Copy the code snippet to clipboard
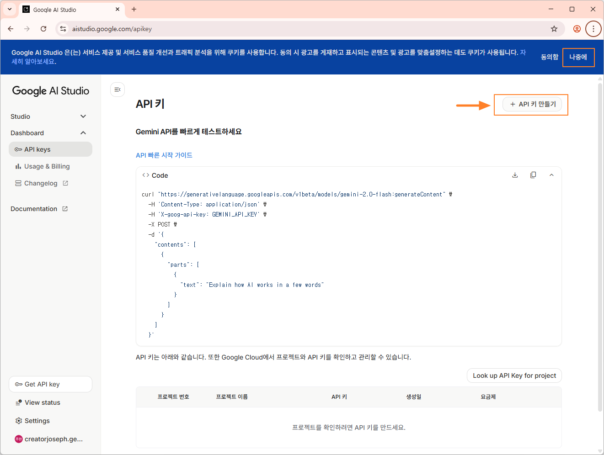Image resolution: width=604 pixels, height=455 pixels. click(x=533, y=175)
